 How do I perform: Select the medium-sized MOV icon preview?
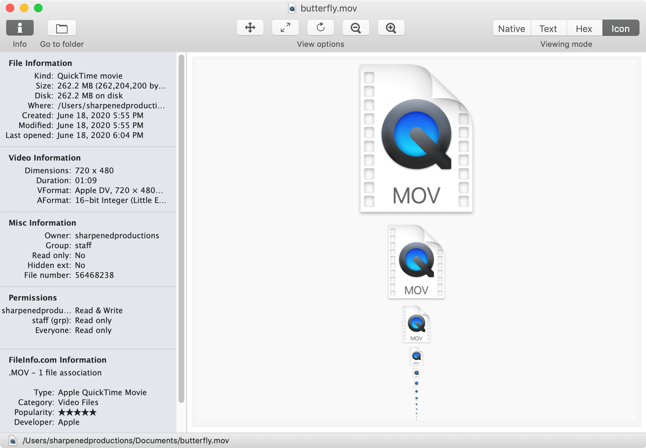tap(416, 261)
